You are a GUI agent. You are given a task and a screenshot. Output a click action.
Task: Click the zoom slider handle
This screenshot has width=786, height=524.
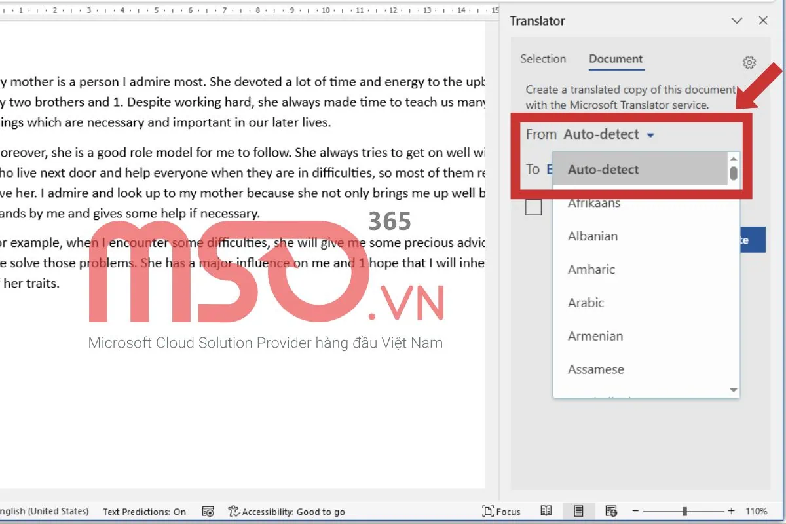[x=684, y=511]
